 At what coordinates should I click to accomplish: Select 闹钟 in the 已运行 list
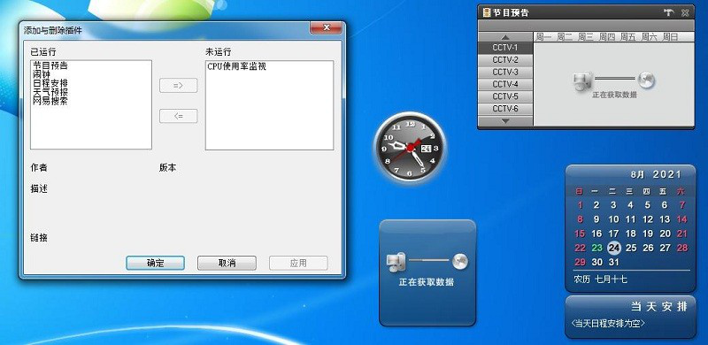click(x=42, y=74)
